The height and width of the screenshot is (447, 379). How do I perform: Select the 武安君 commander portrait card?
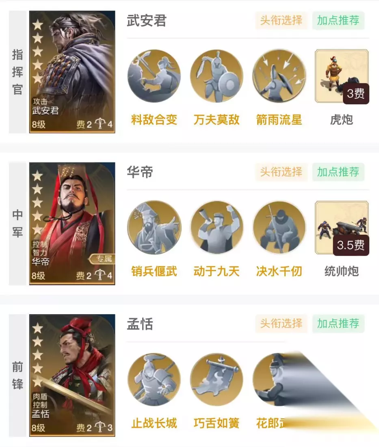coord(72,72)
